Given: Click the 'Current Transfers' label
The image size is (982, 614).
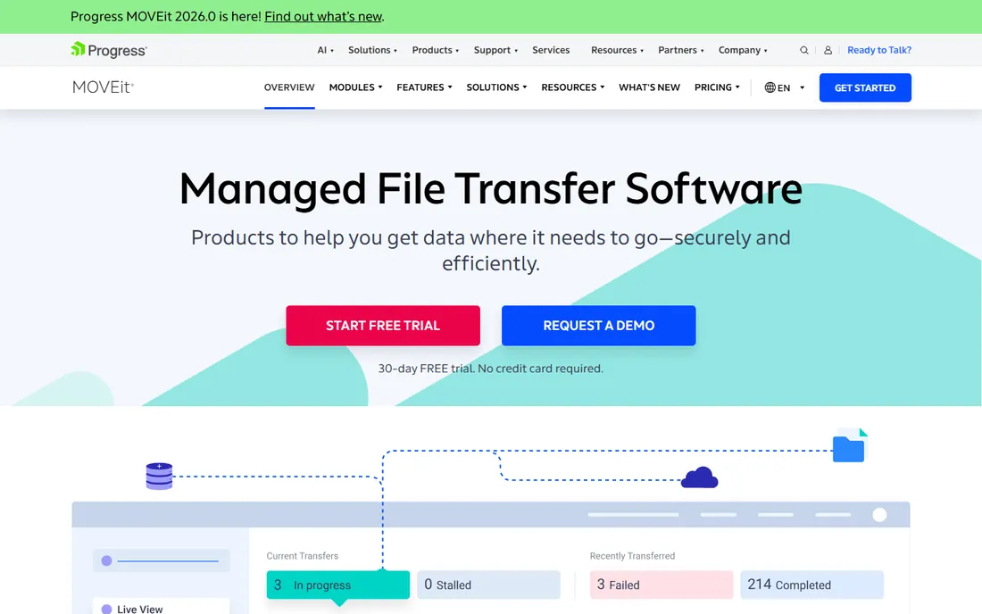Looking at the screenshot, I should (x=303, y=556).
